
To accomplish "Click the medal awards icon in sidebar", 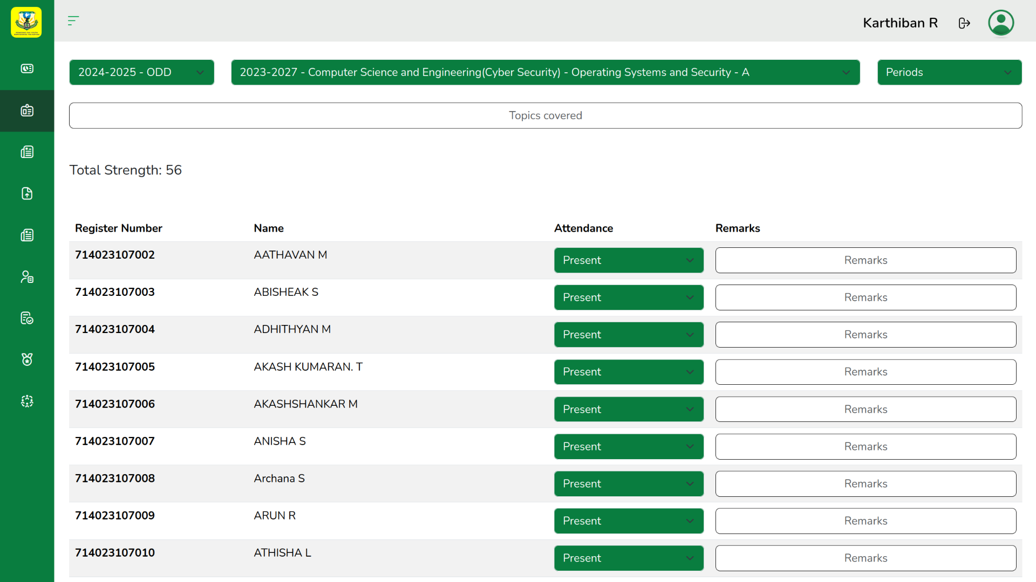I will (27, 359).
